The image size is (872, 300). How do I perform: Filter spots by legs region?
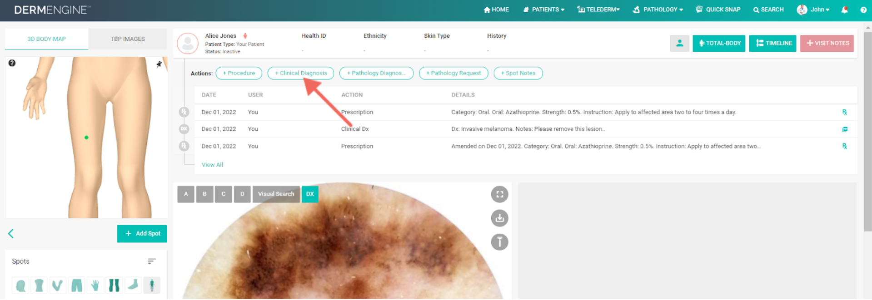(x=114, y=285)
